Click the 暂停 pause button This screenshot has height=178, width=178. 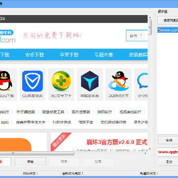pos(64,162)
